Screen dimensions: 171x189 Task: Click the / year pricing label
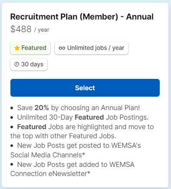click(42, 30)
